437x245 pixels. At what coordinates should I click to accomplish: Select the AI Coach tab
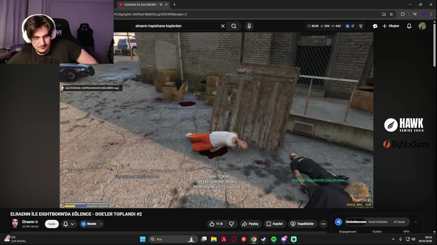(x=399, y=222)
